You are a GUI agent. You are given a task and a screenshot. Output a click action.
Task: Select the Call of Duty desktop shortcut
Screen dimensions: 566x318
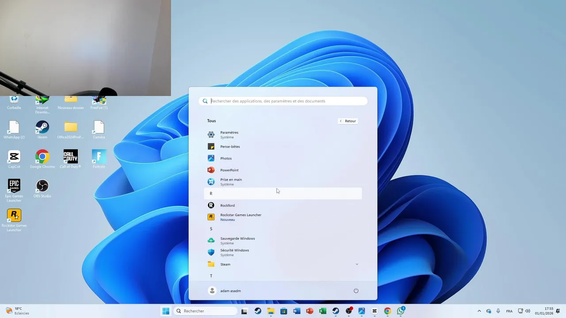pos(71,159)
